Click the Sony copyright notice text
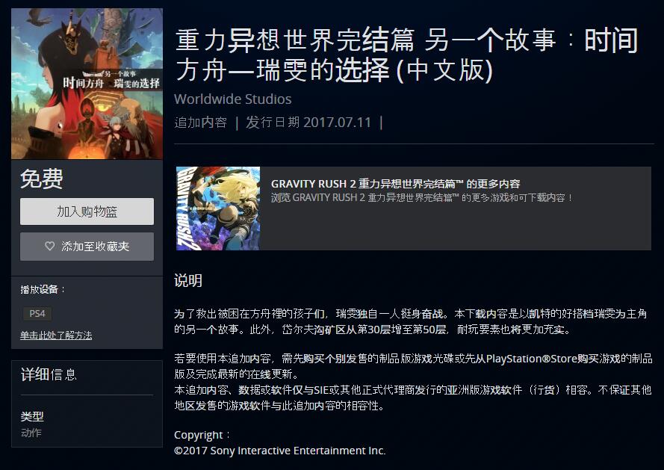Screen dimensions: 664x470 [280, 451]
